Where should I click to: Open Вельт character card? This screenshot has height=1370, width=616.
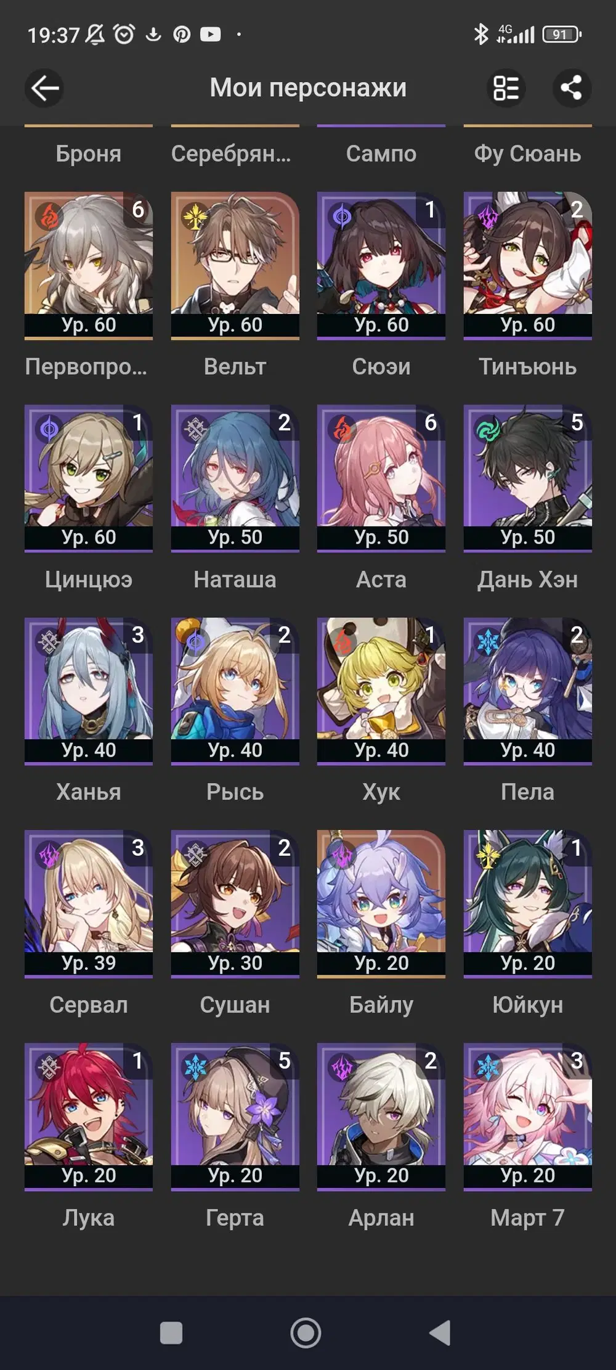pyautogui.click(x=235, y=266)
